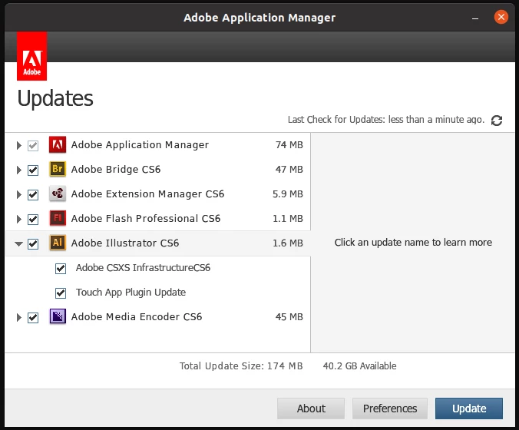Click the Adobe Bridge Br icon
This screenshot has height=430, width=519.
[58, 169]
